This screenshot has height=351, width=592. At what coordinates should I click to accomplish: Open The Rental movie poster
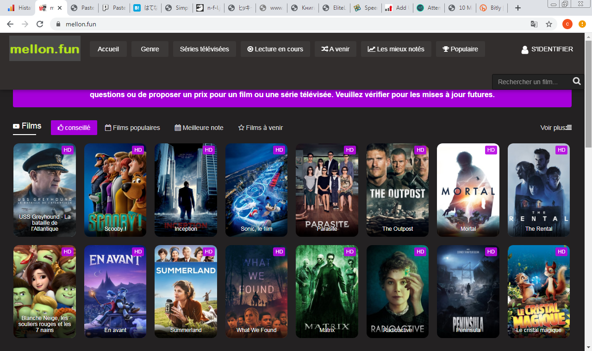coord(539,190)
